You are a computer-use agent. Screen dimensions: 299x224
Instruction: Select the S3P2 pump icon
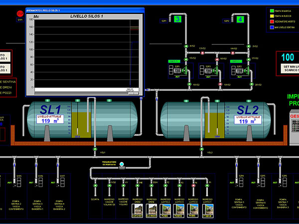pos(239,71)
